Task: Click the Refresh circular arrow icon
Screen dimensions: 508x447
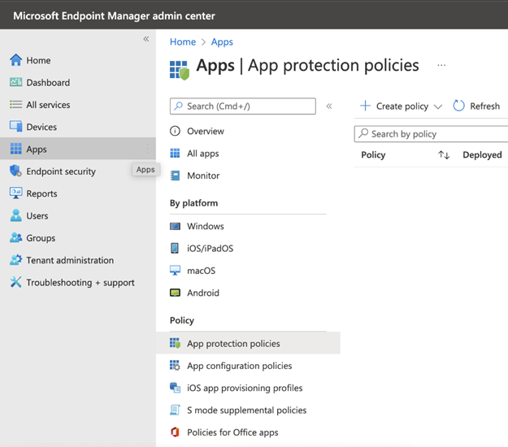Action: coord(459,106)
